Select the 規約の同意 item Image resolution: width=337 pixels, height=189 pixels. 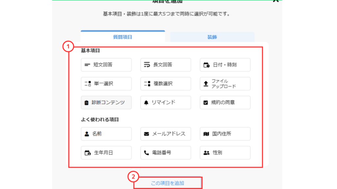click(x=225, y=103)
